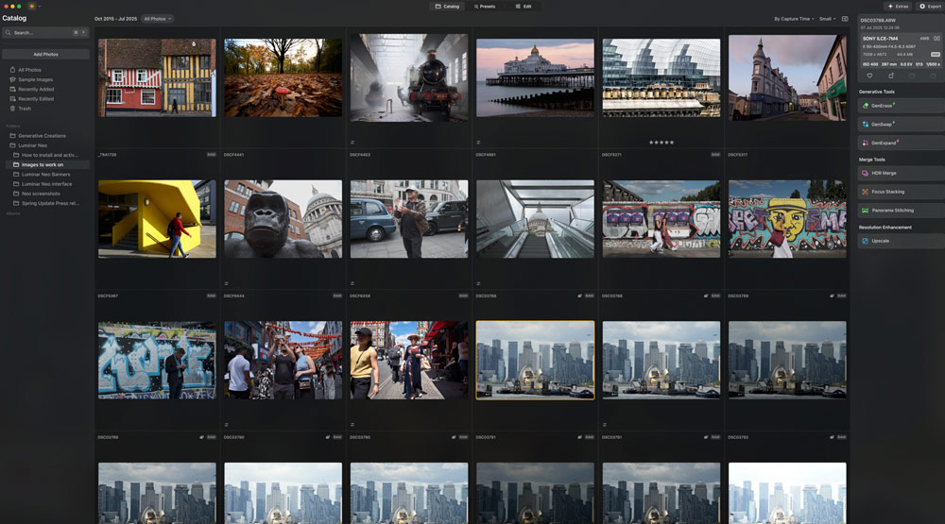Open the By Capture Time sort dropdown

click(794, 19)
